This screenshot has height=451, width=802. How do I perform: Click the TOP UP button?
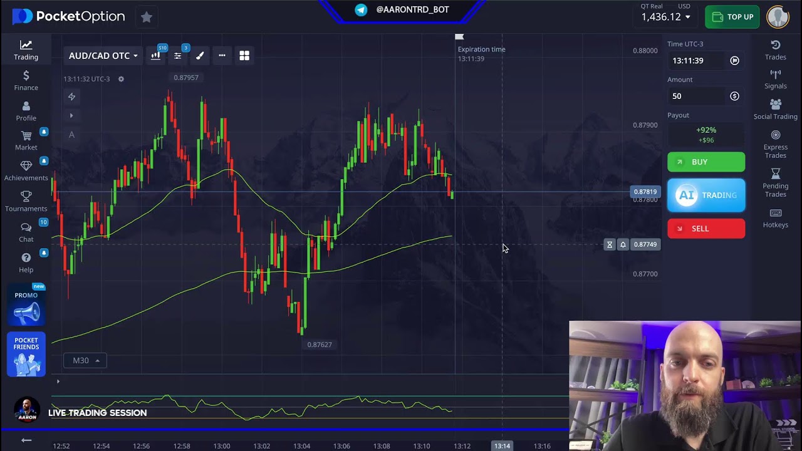tap(732, 17)
